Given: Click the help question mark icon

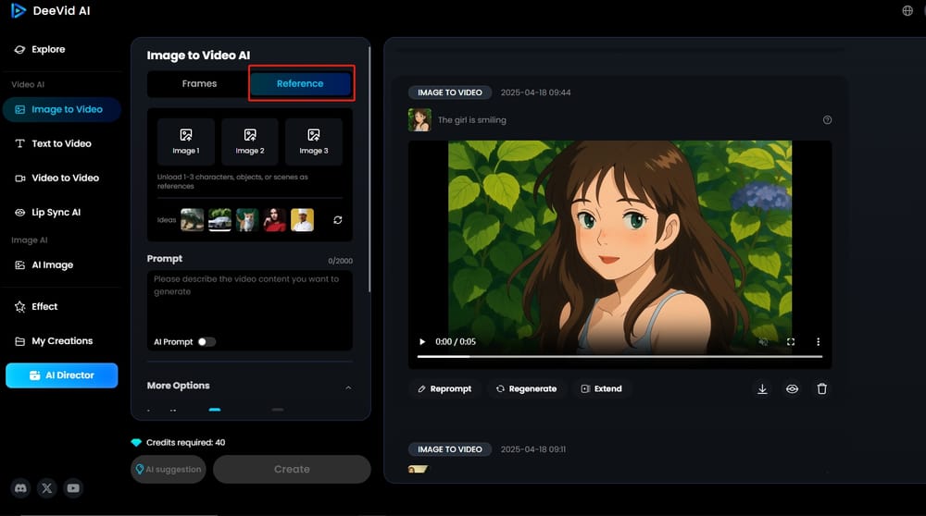Looking at the screenshot, I should click(827, 120).
